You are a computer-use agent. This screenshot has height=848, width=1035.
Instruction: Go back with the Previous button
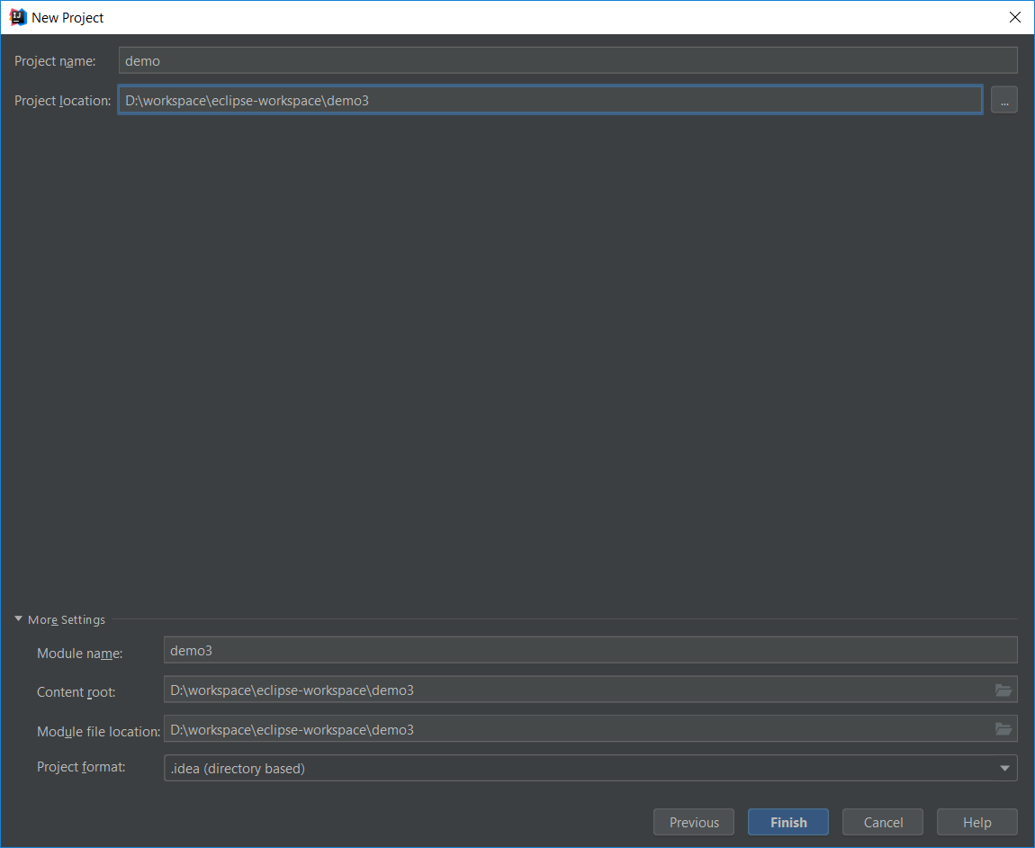[694, 822]
